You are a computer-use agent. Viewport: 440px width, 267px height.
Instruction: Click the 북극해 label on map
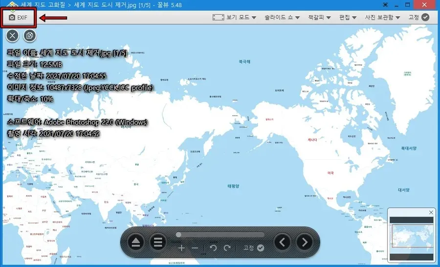point(244,62)
